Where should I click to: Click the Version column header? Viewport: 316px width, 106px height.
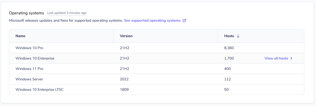(x=126, y=36)
